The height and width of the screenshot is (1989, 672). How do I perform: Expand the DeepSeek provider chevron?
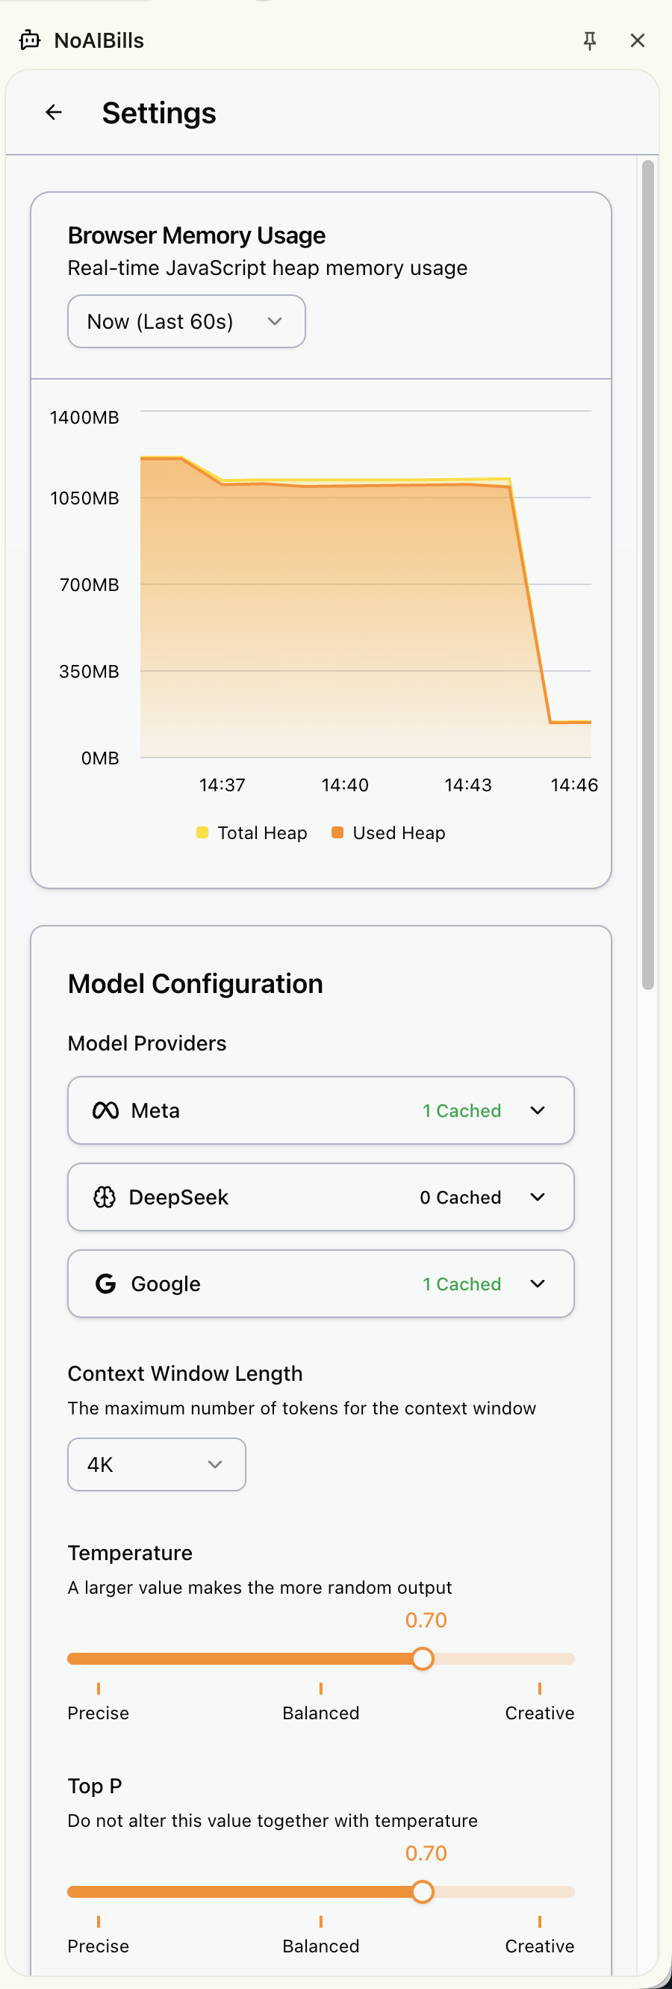pos(538,1197)
